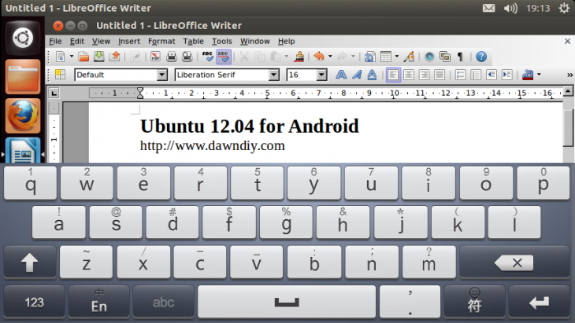Send document as e-mail icon

click(115, 57)
